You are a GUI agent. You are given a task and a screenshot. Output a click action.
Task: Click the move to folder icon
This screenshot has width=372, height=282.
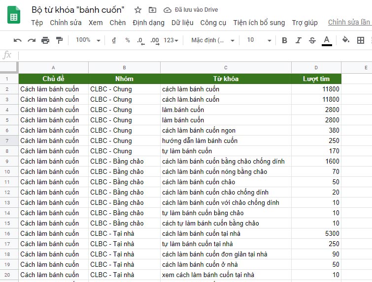click(152, 10)
